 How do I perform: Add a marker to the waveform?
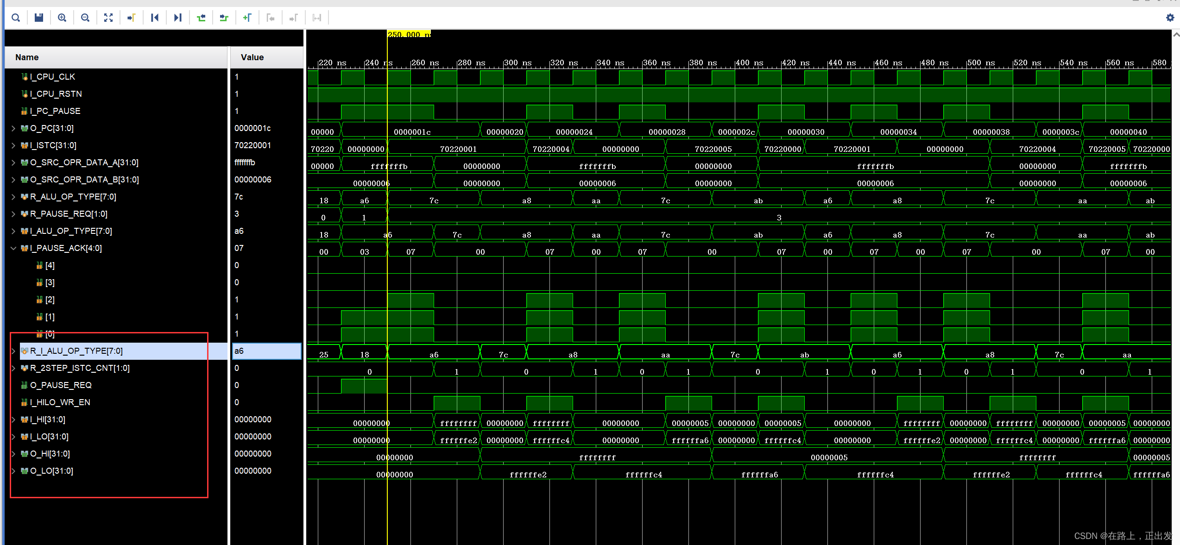247,18
